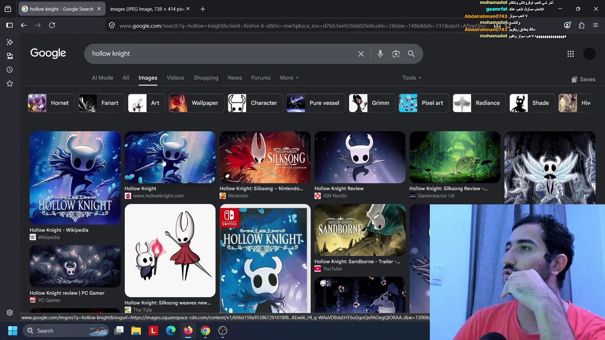605x340 pixels.
Task: Start a voice search with the microphone
Action: pos(380,54)
